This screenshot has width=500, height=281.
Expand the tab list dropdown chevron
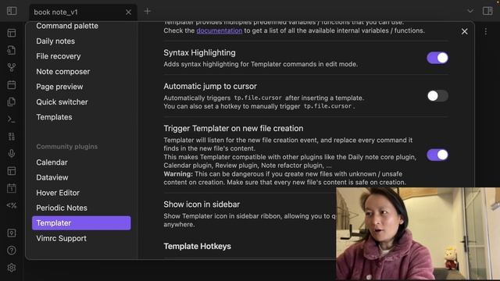coord(470,11)
